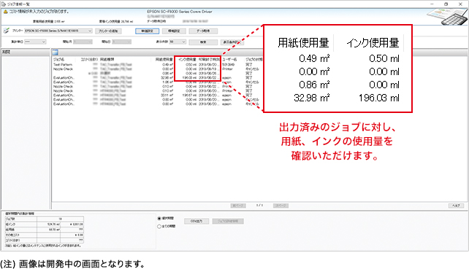Click the ユーザー名 column header
This screenshot has height=269, width=469.
[x=229, y=59]
